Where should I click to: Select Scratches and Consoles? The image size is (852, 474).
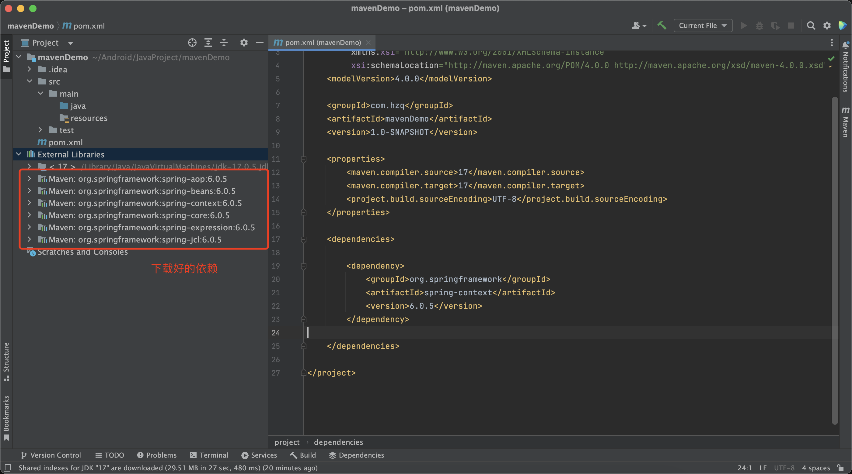click(77, 252)
